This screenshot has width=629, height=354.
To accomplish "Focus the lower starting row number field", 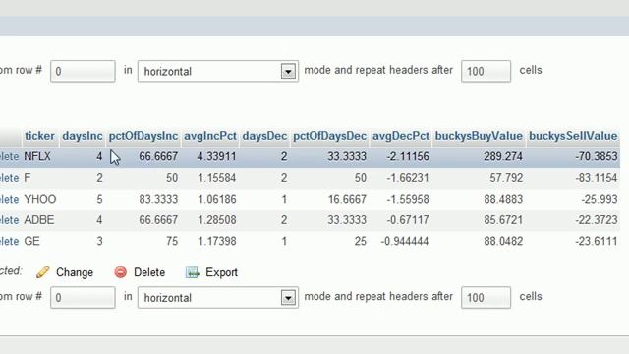I will click(83, 298).
